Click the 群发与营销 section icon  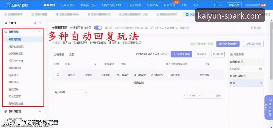(x=6, y=111)
